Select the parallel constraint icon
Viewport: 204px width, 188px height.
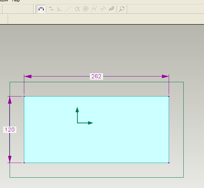click(x=94, y=9)
